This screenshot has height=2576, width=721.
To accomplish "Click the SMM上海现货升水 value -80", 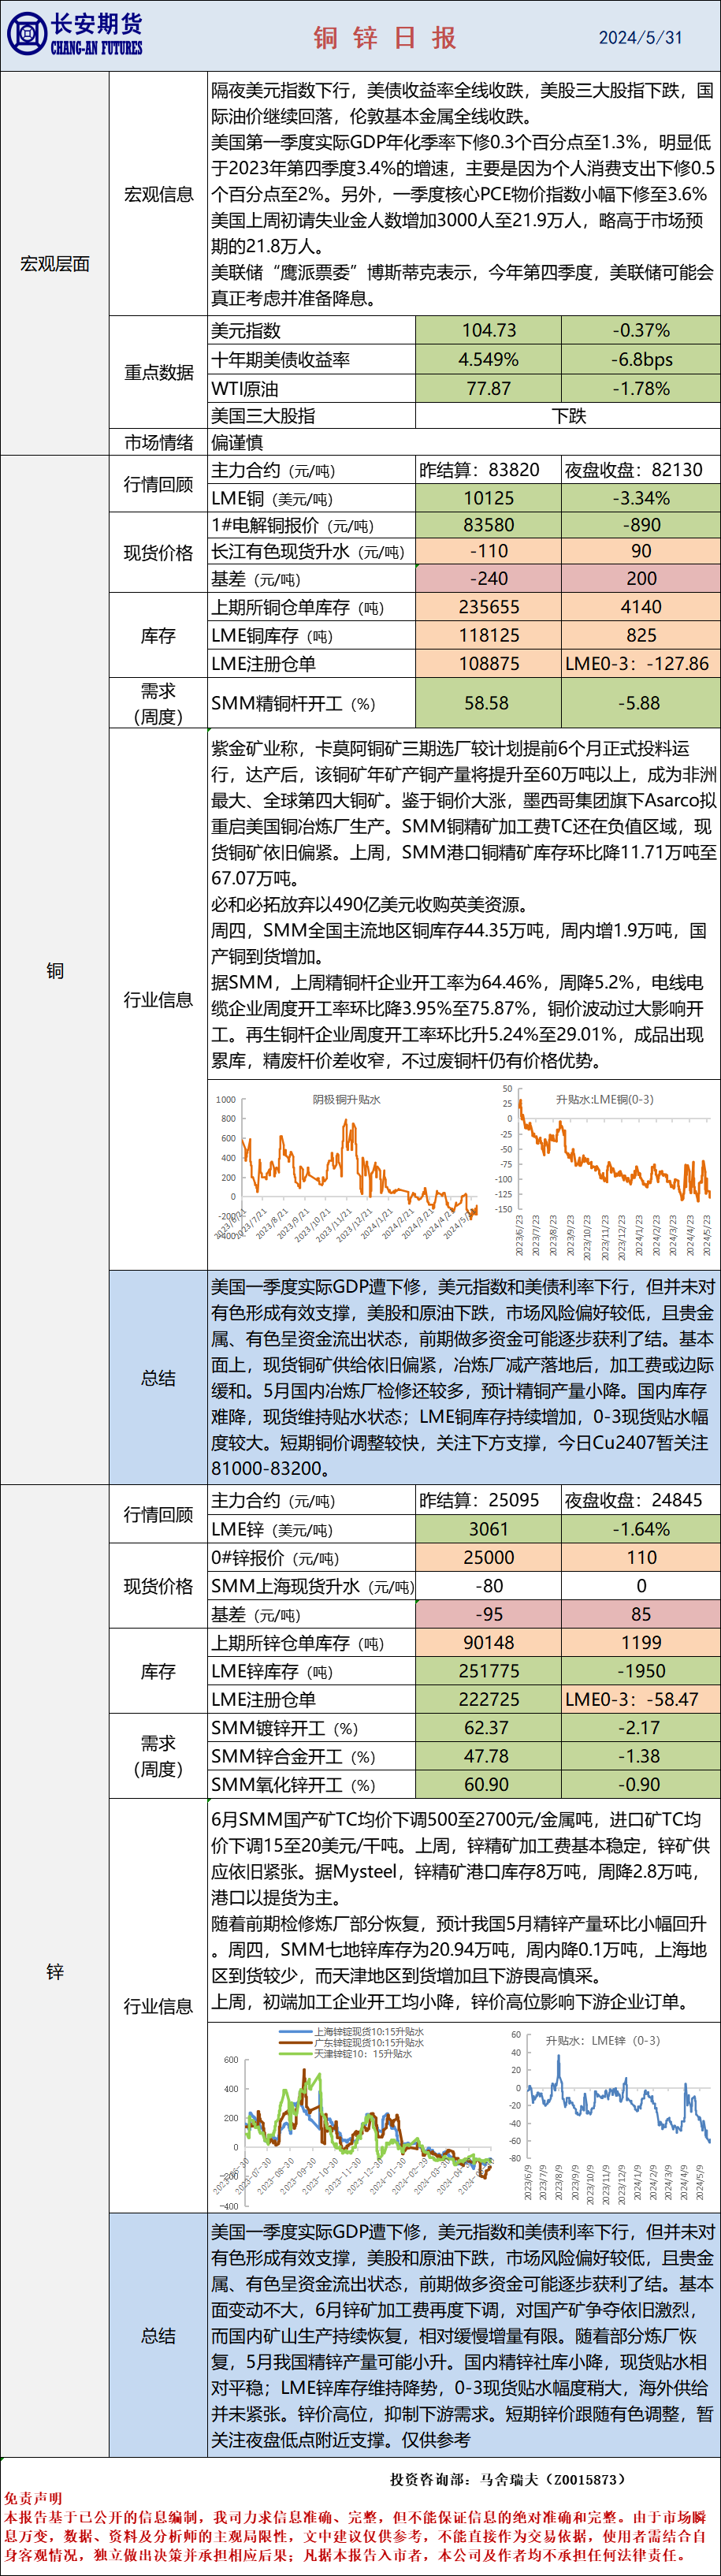I will pos(488,1586).
